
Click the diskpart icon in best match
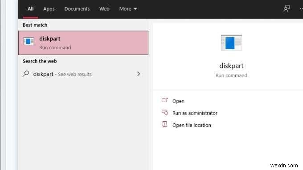point(29,41)
